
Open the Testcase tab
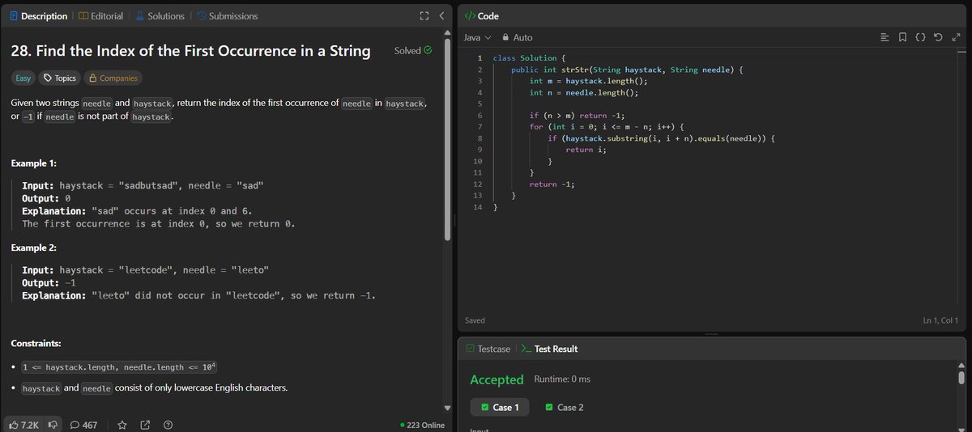pos(488,349)
